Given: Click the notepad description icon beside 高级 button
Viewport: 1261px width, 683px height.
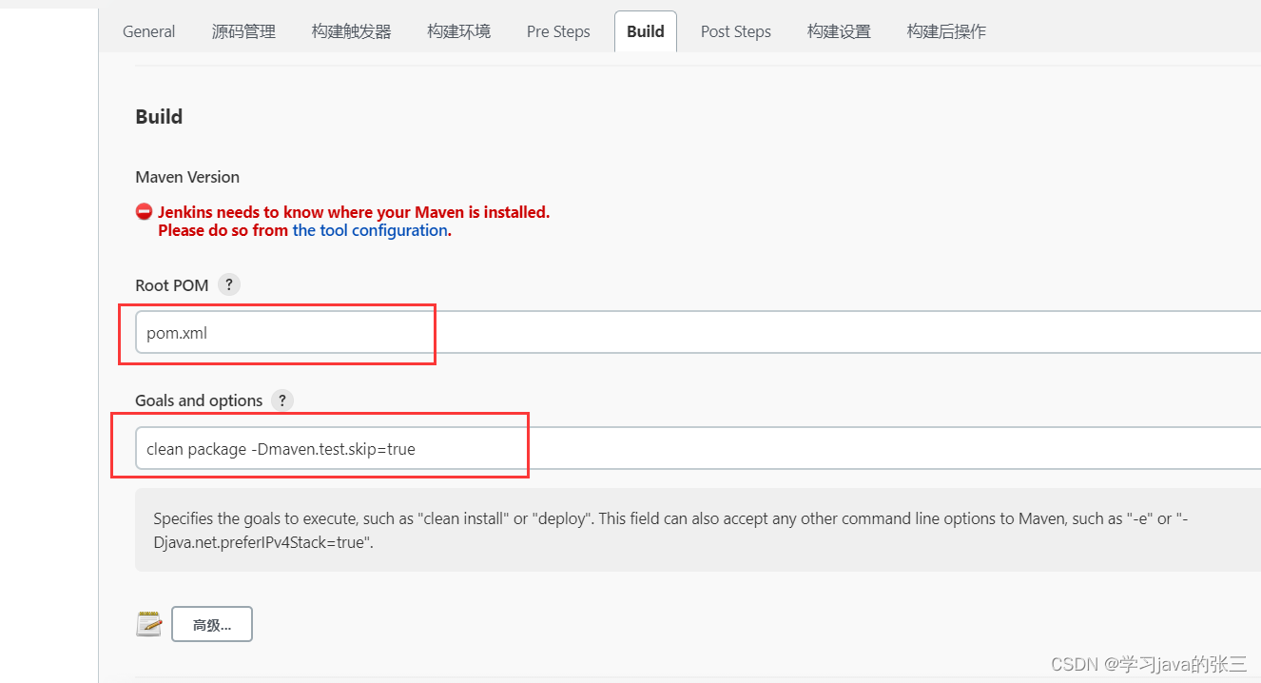Looking at the screenshot, I should (148, 624).
